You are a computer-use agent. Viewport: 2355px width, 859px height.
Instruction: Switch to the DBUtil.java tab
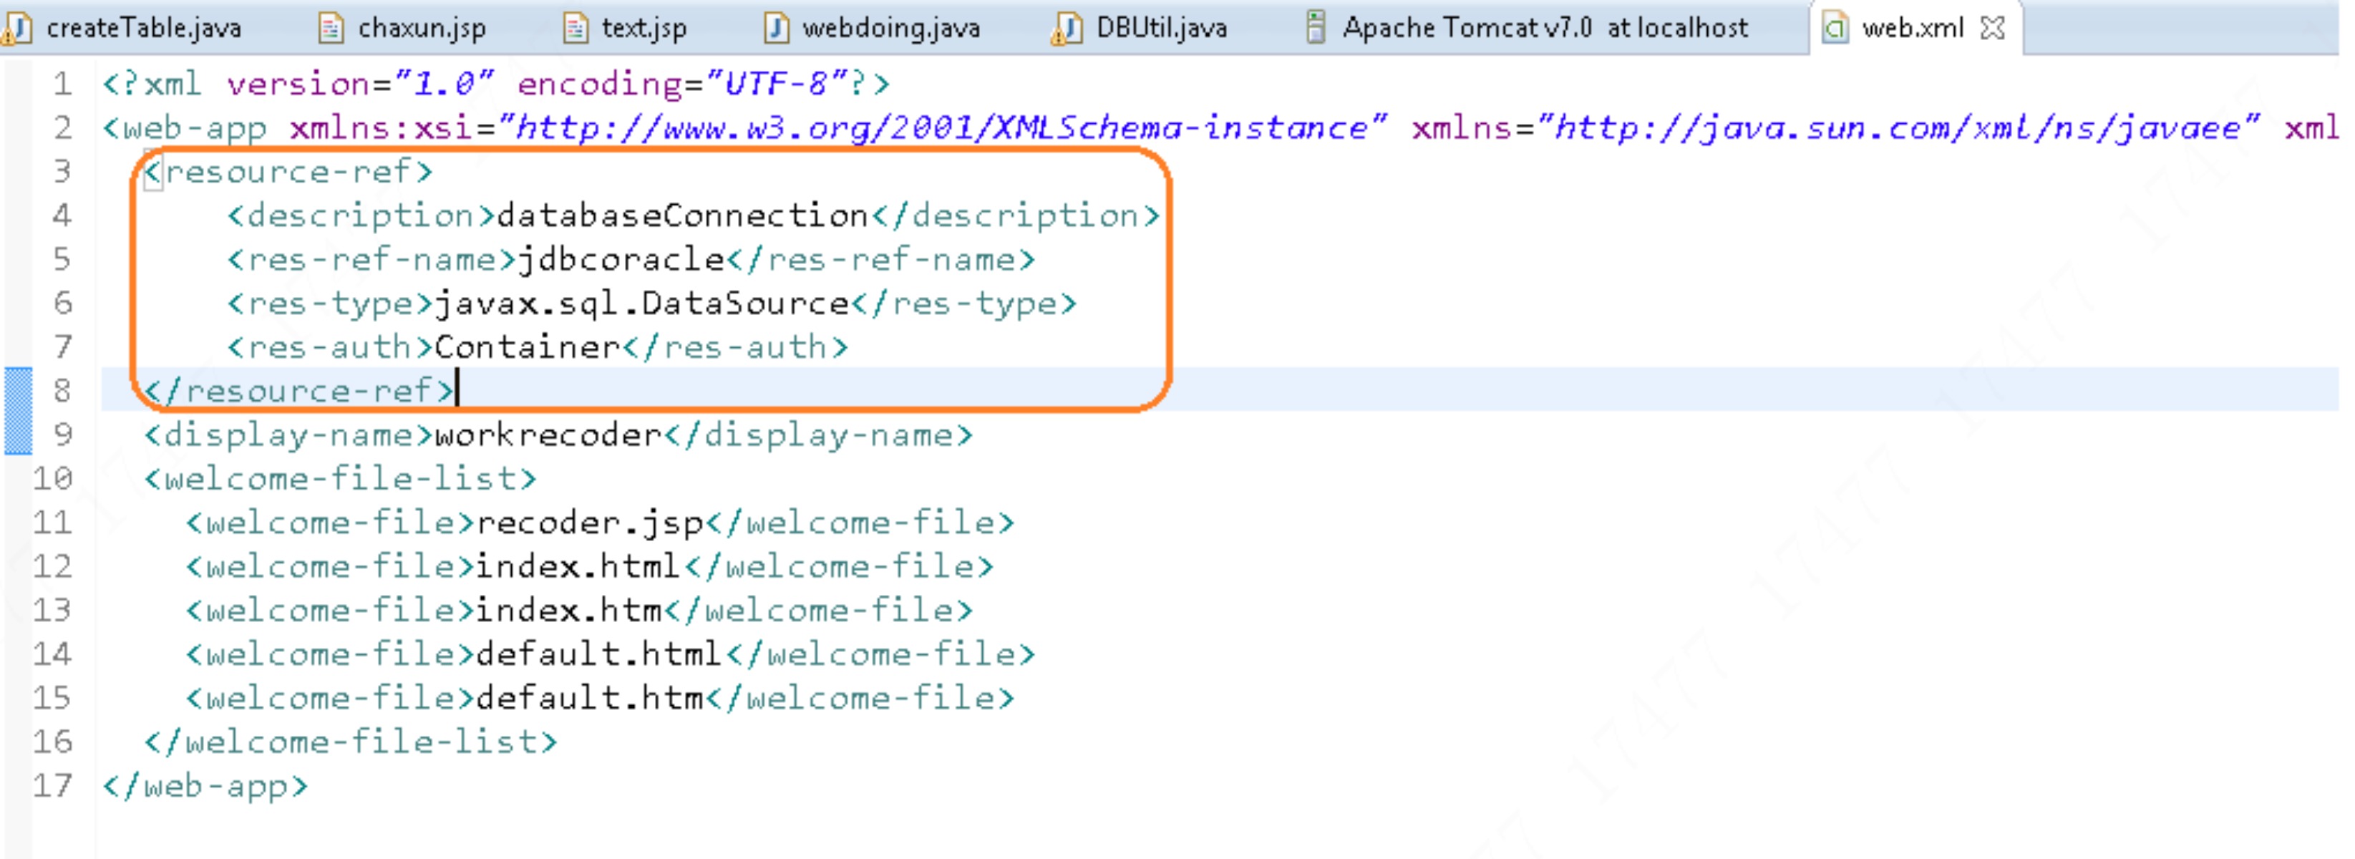pyautogui.click(x=1160, y=29)
